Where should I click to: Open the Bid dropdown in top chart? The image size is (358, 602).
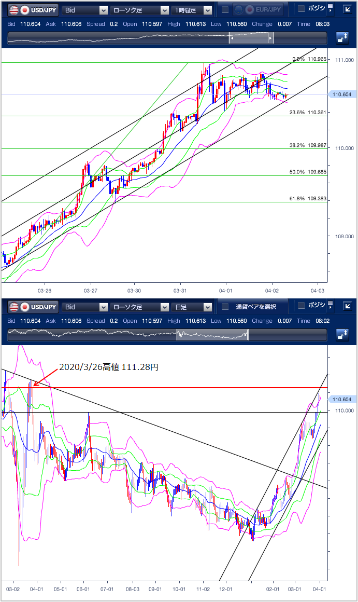point(85,10)
